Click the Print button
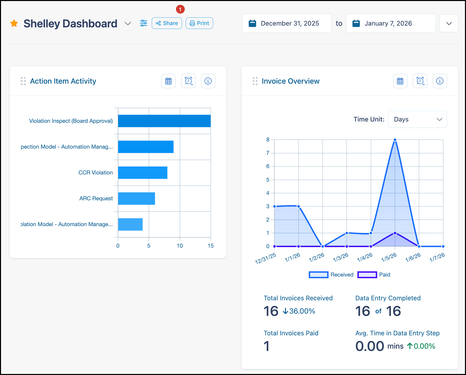The image size is (466, 375). click(199, 23)
